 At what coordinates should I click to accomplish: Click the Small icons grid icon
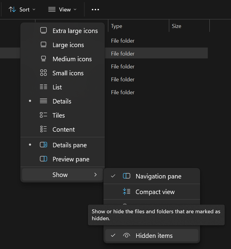point(44,73)
